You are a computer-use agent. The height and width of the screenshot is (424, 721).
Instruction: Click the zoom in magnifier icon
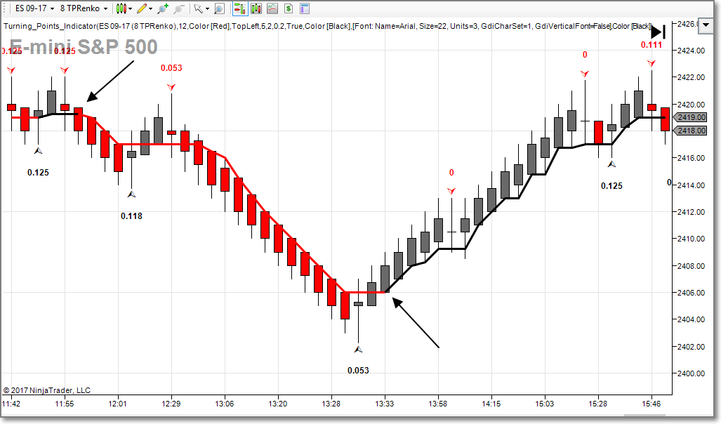click(163, 8)
